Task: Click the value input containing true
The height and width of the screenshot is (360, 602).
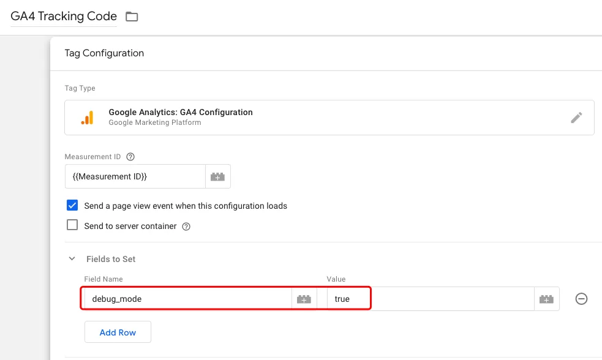Action: [431, 299]
